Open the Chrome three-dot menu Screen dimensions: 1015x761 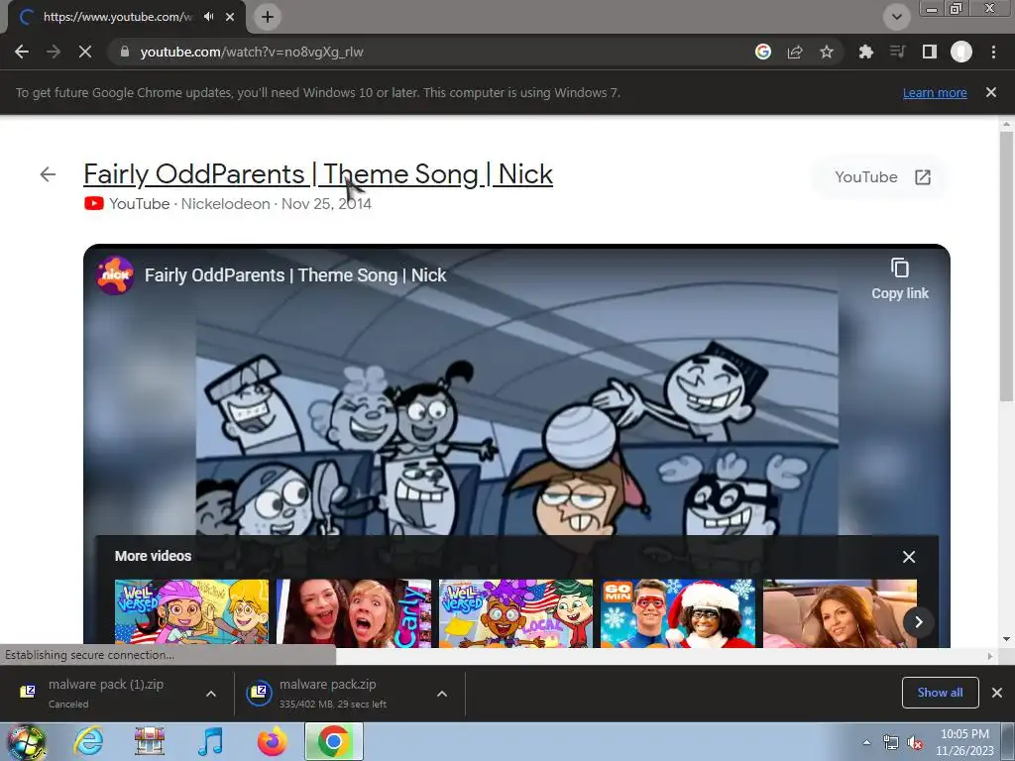coord(993,52)
